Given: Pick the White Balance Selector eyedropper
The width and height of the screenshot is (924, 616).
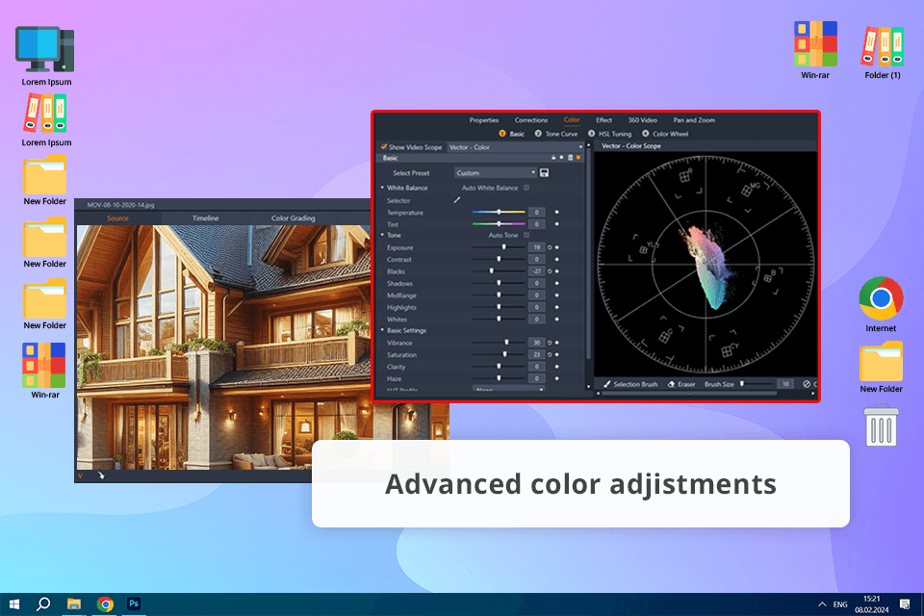Looking at the screenshot, I should [456, 200].
